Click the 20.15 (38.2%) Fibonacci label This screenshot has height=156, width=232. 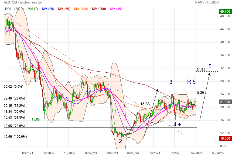click(14, 106)
